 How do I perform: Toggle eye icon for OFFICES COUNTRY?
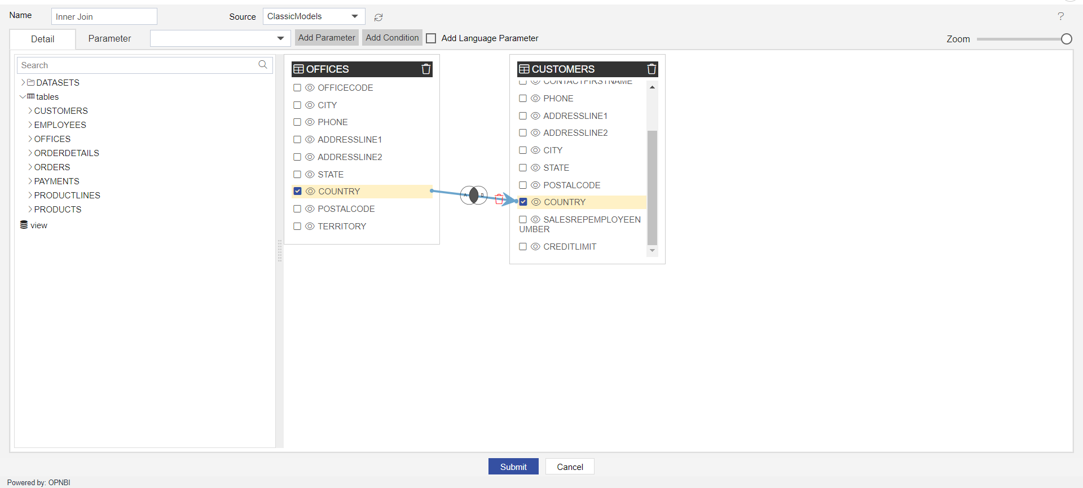[310, 192]
